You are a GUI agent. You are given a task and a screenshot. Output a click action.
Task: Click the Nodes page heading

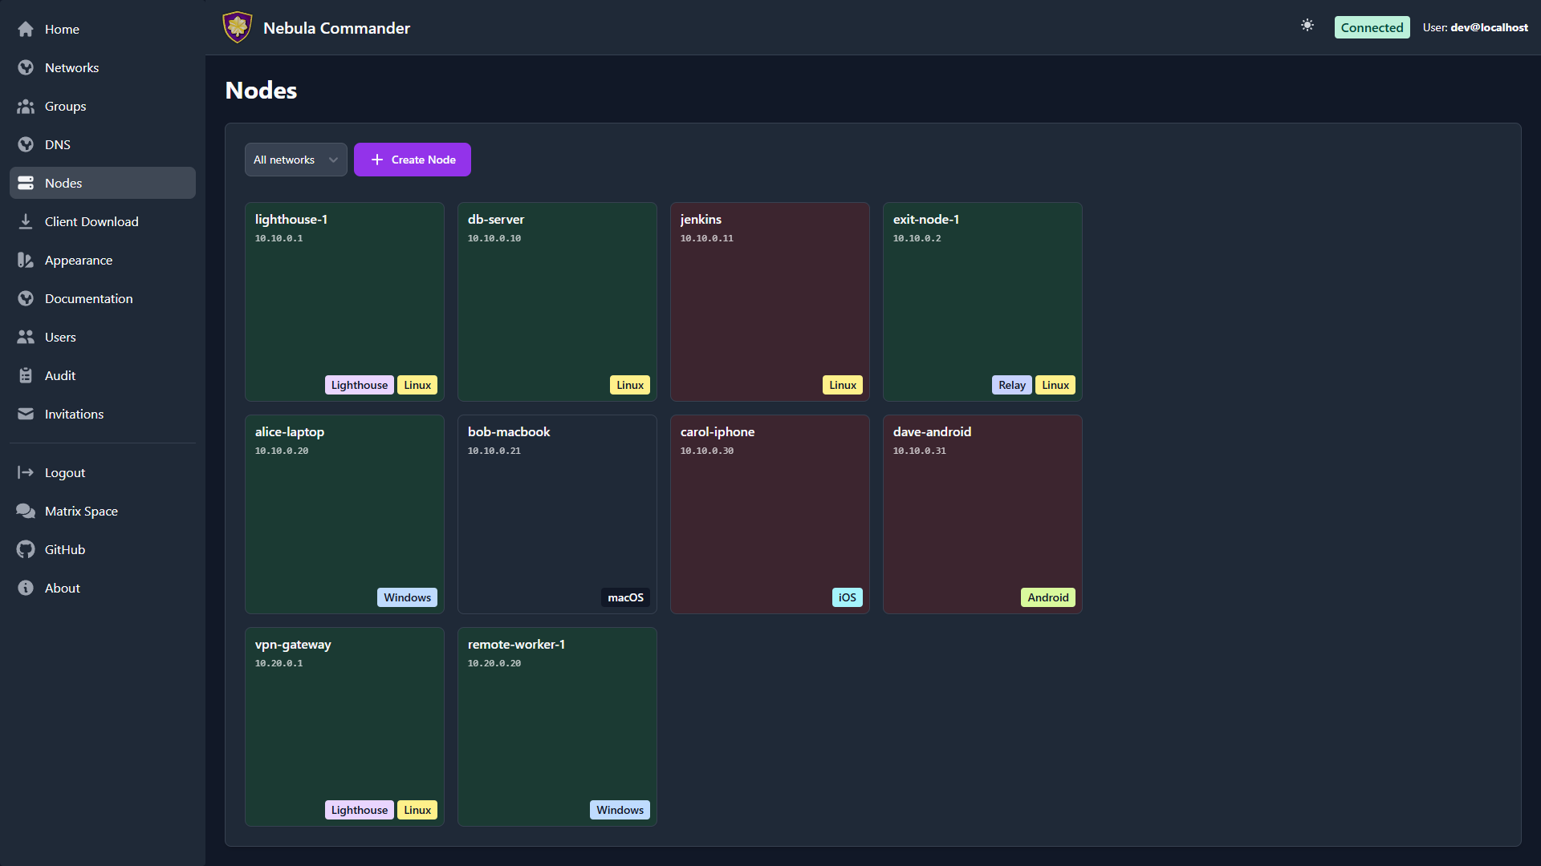point(261,90)
